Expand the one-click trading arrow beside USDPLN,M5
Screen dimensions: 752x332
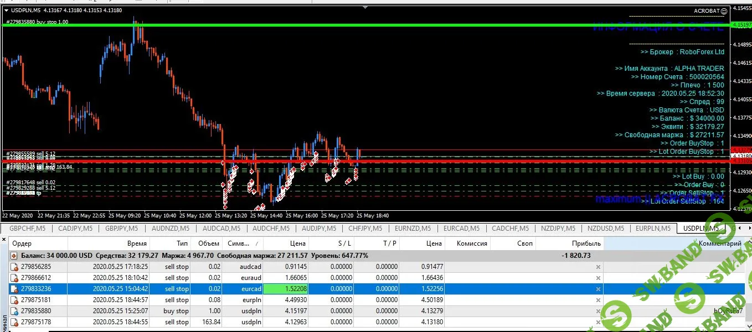click(x=6, y=11)
